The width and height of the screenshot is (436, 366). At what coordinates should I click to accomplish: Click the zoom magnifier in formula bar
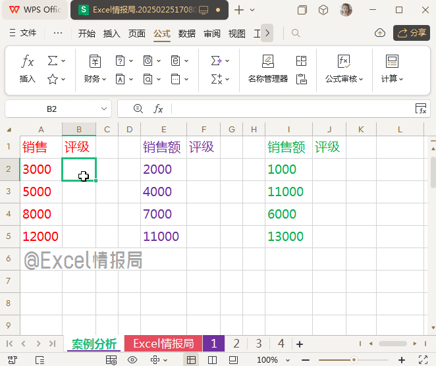[138, 109]
